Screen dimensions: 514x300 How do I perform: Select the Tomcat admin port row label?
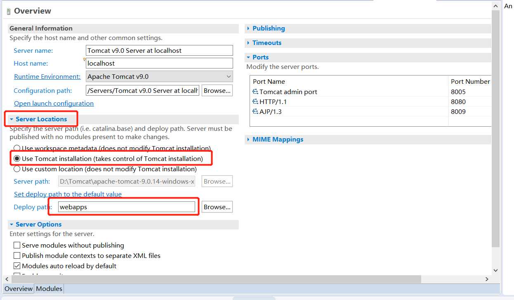288,92
